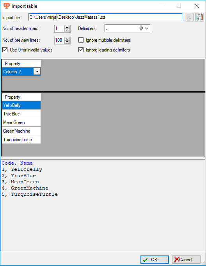
Task: Open file browser with ellipsis button
Action: tap(189, 17)
